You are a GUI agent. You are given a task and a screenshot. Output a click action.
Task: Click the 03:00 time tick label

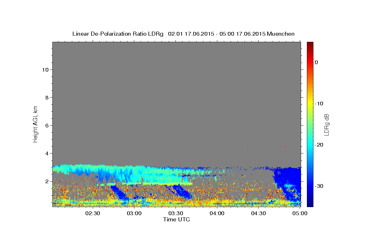pyautogui.click(x=134, y=213)
